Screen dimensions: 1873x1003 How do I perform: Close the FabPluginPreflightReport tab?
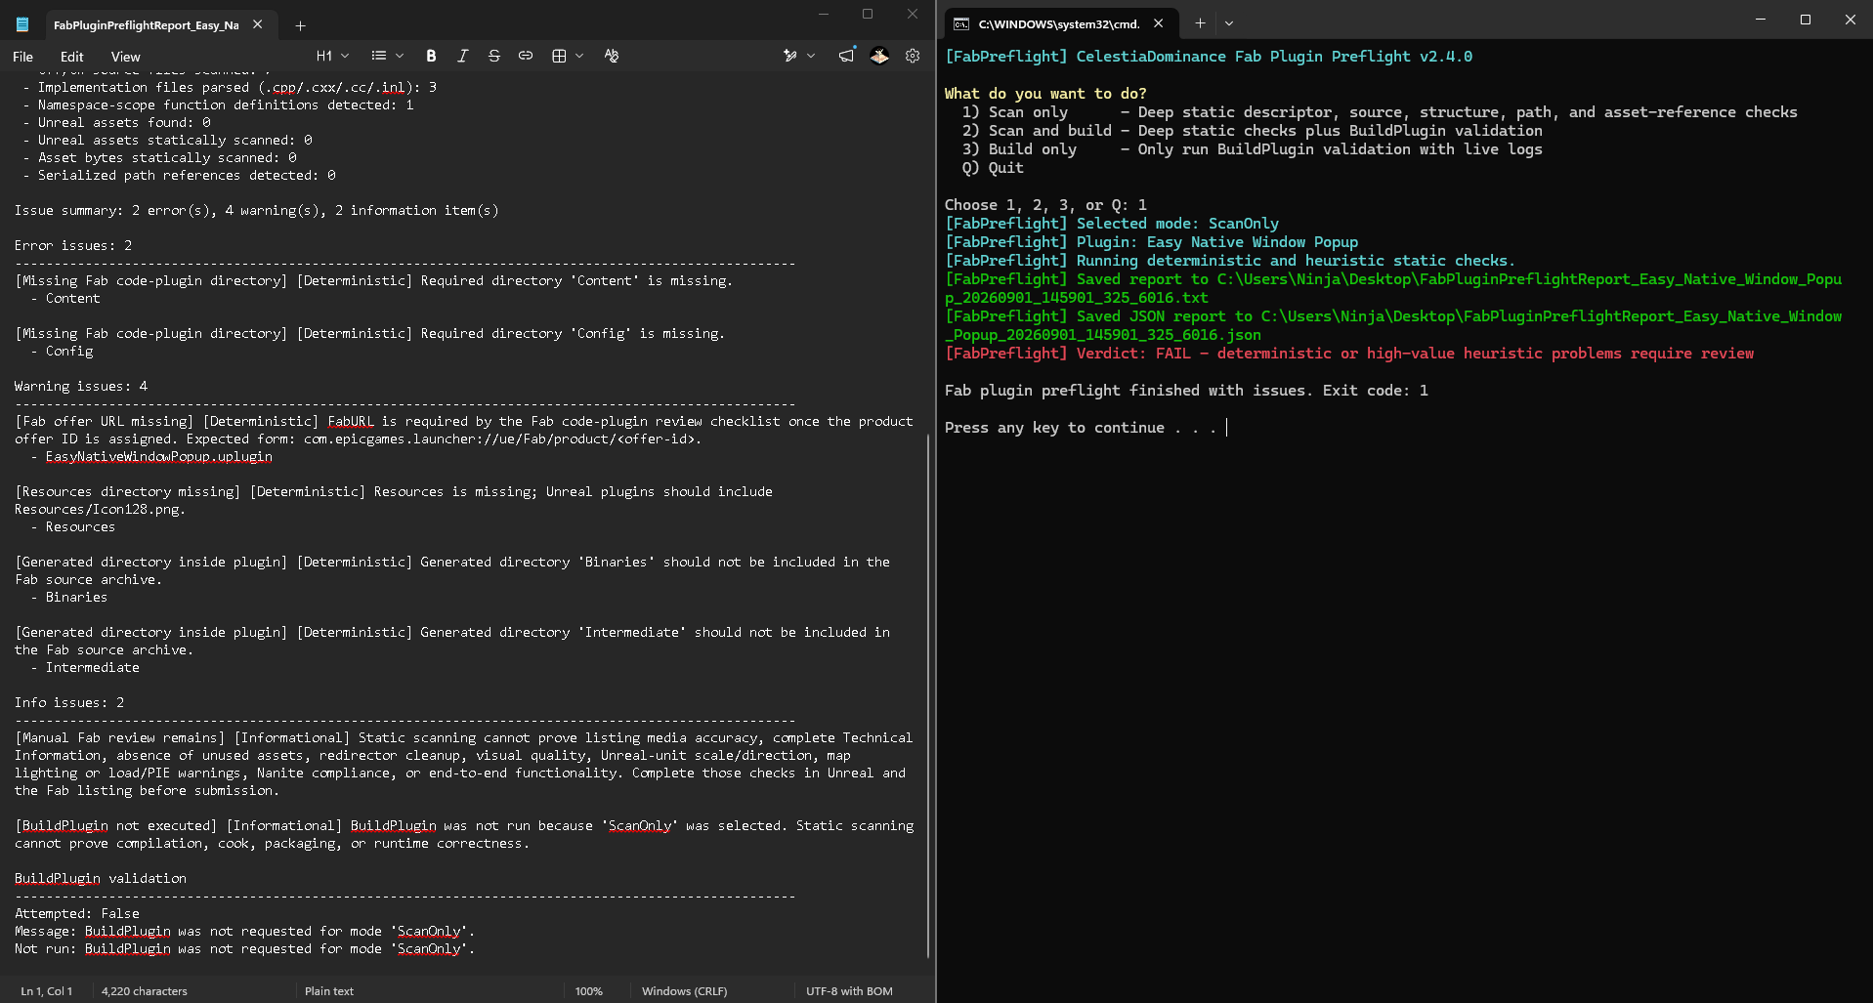tap(258, 24)
